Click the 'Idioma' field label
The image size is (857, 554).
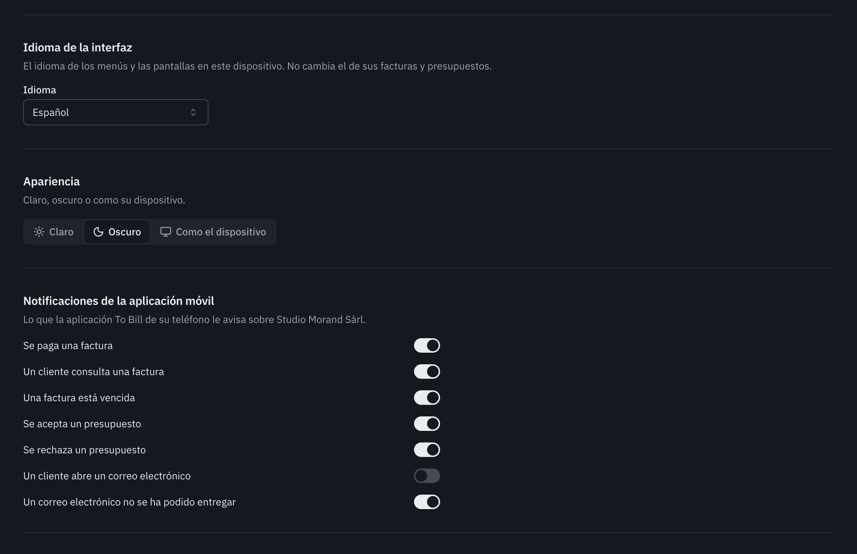(39, 90)
